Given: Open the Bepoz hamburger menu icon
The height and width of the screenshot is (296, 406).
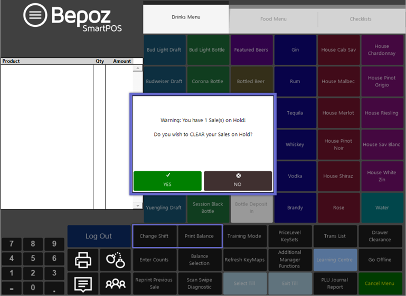Looking at the screenshot, I should tap(35, 15).
